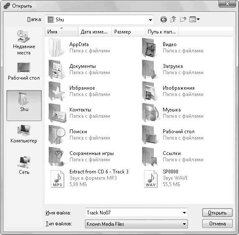The image size is (239, 235).
Task: Open the Views menu dropdown
Action: [195, 19]
